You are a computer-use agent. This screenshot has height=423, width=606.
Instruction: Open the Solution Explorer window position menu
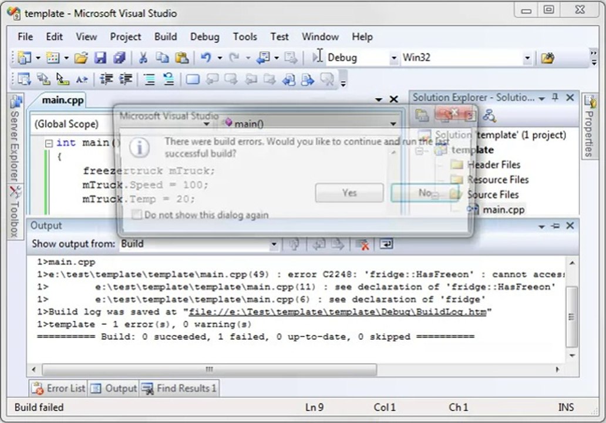(542, 98)
